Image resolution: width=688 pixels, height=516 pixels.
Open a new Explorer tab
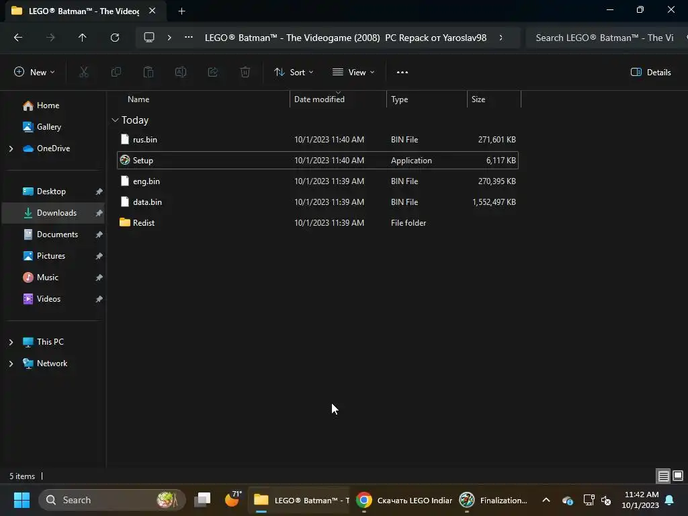click(181, 11)
